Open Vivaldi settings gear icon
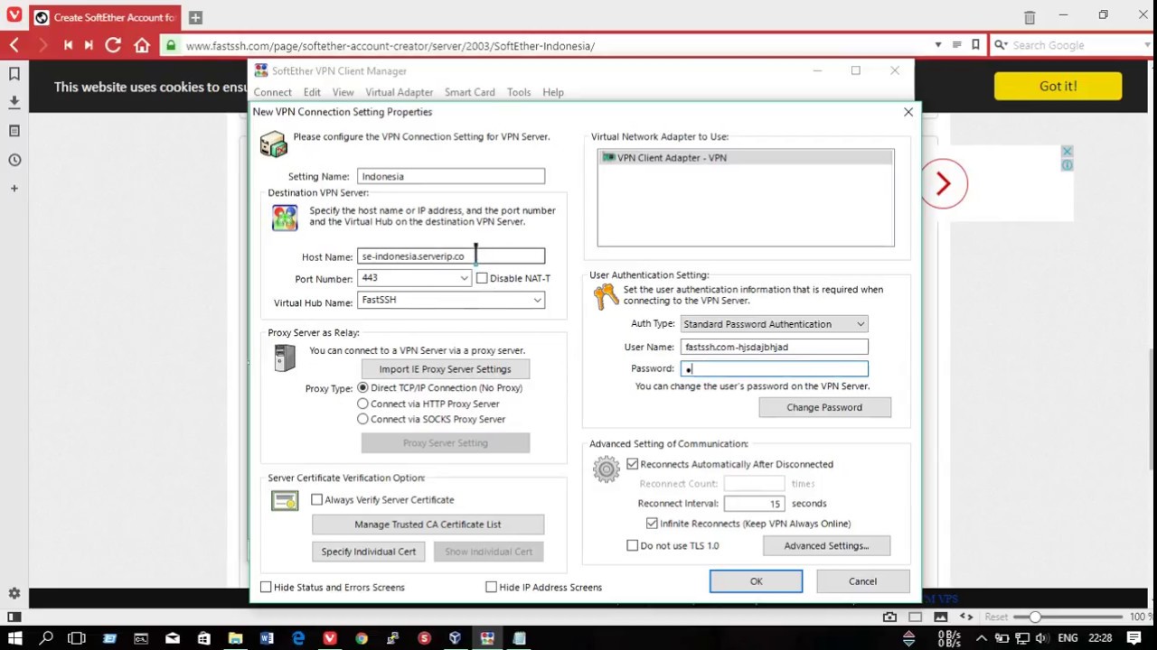Image resolution: width=1157 pixels, height=650 pixels. coord(14,593)
